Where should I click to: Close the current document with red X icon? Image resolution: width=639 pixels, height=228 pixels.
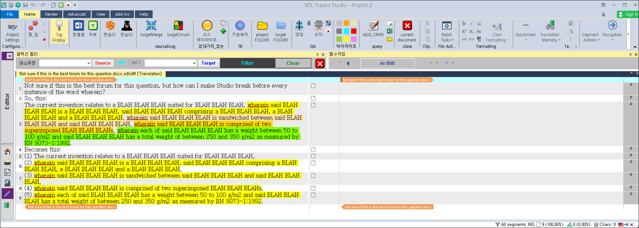click(x=407, y=32)
